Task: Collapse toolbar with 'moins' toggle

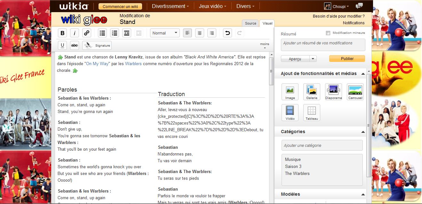Action: tap(265, 46)
